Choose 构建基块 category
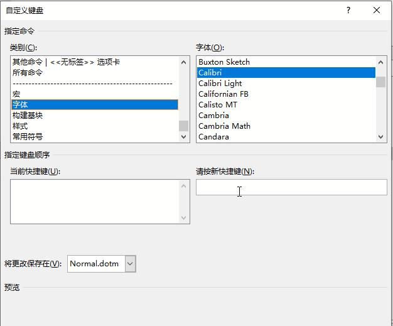The height and width of the screenshot is (326, 393). (95, 116)
